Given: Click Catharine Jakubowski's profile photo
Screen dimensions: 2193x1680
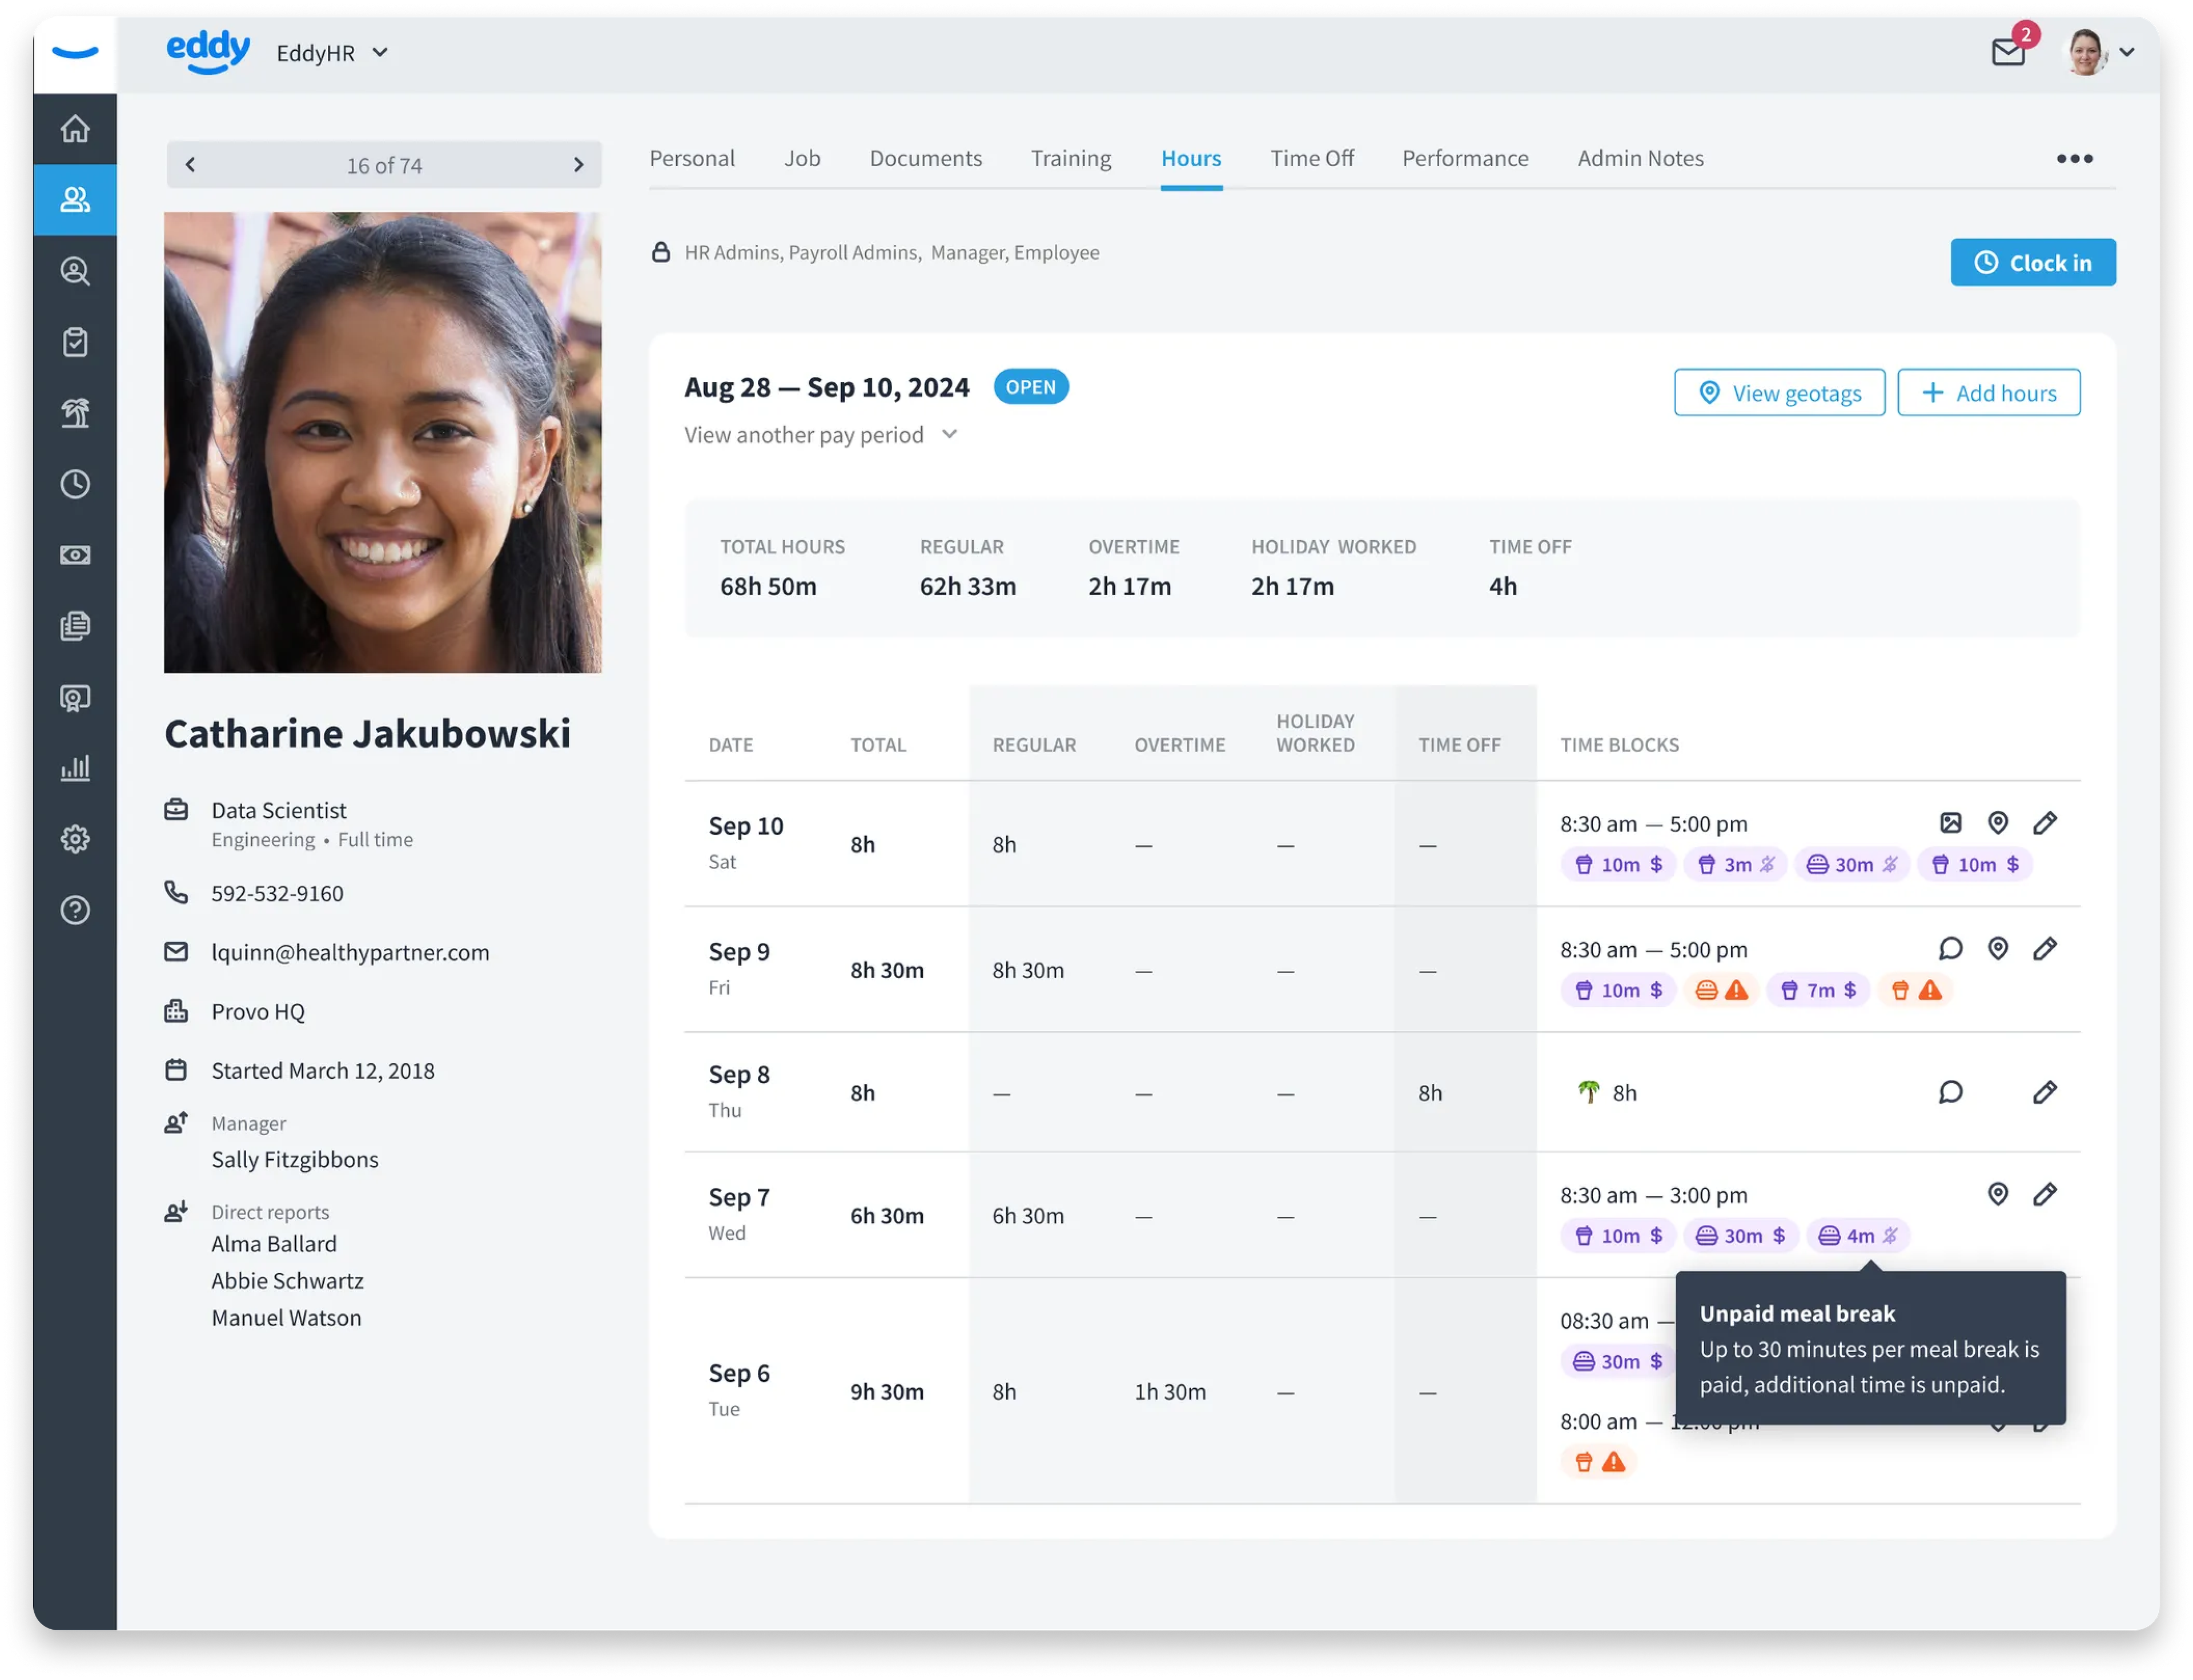Looking at the screenshot, I should [383, 442].
